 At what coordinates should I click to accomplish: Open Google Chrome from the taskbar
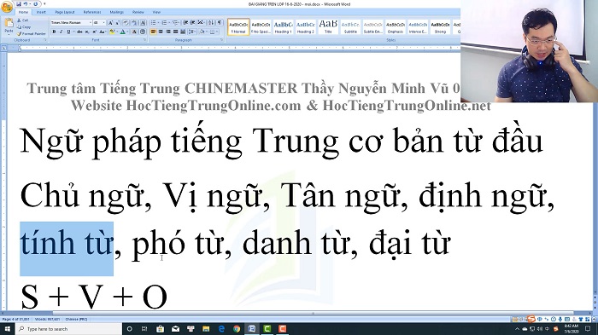pos(237,328)
